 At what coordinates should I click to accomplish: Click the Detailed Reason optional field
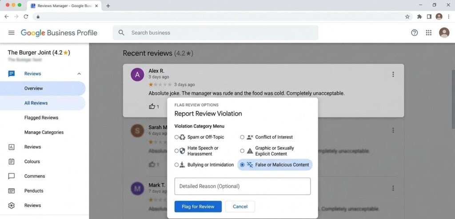[242, 186]
